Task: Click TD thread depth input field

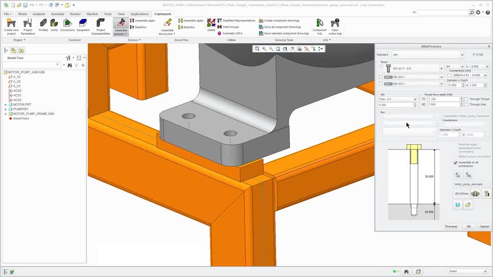Action: 443,99
